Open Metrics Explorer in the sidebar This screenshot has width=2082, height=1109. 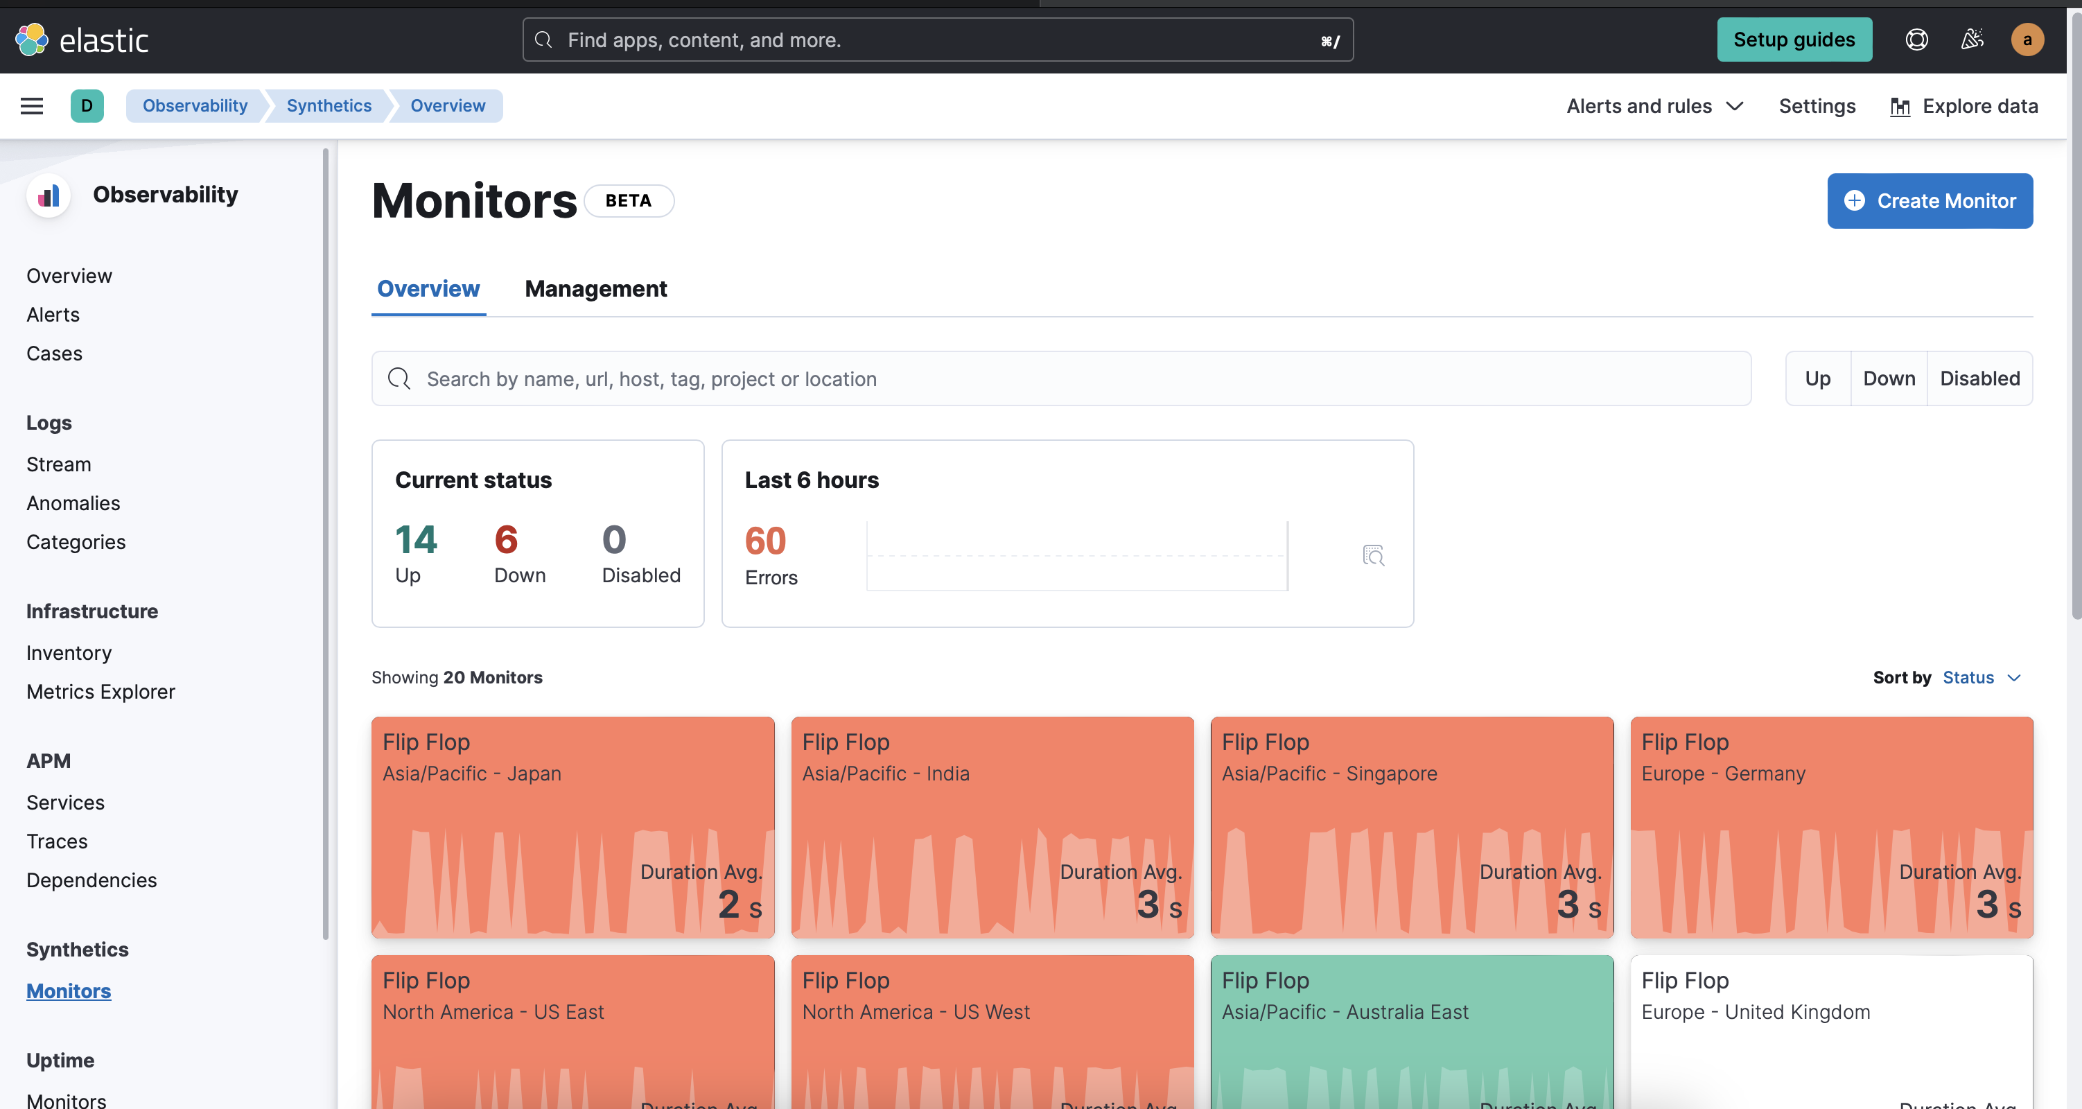pos(100,691)
